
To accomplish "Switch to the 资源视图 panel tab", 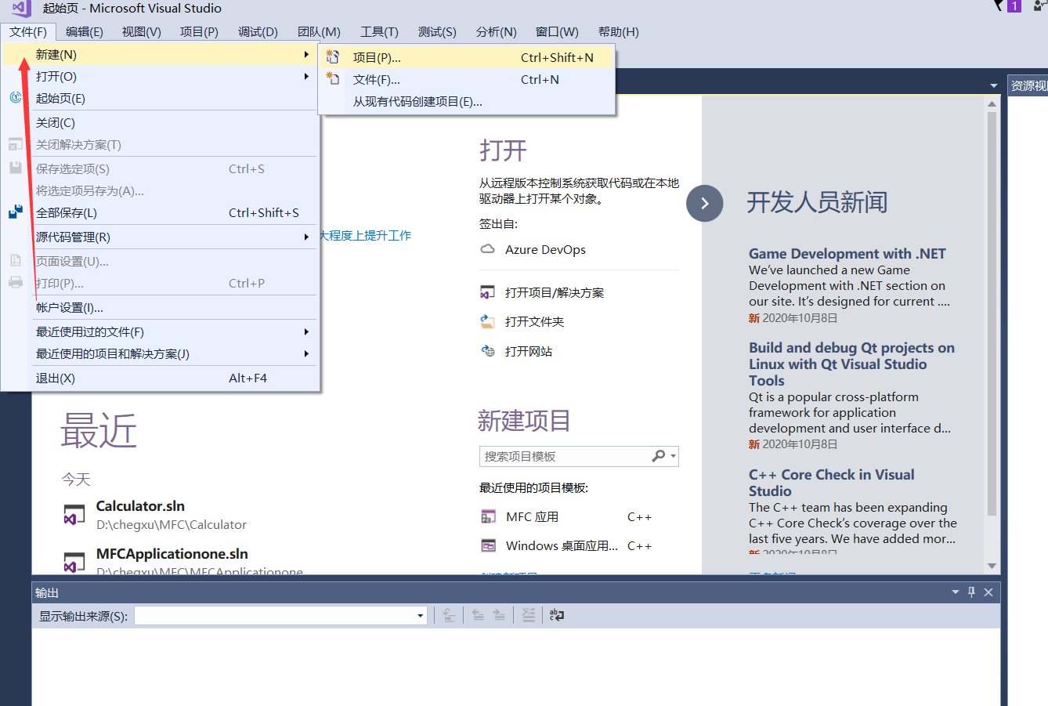I will click(1028, 85).
